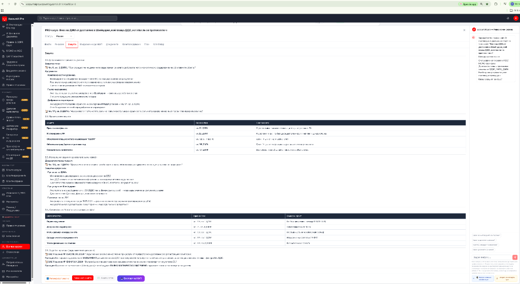Focus the 'Задай въпрос' chat input field
Screen dimensions: 520x284
[x=492, y=257]
